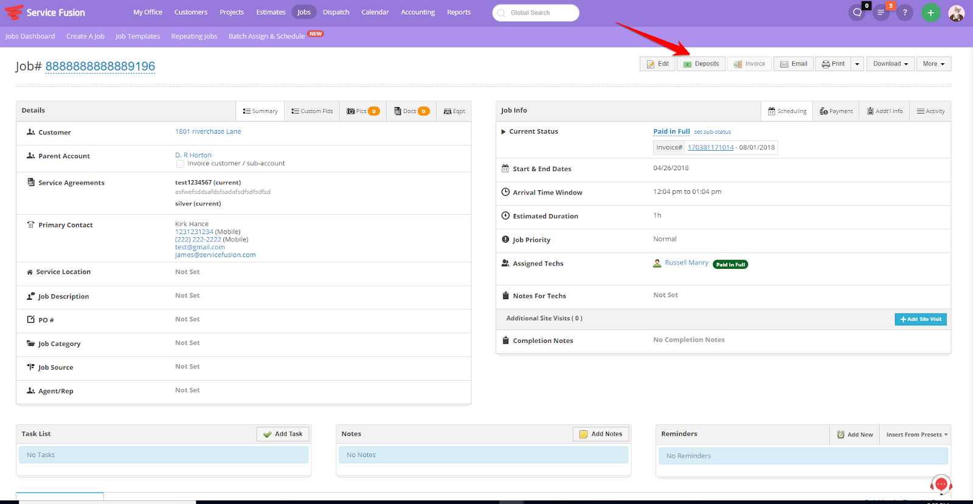
Task: Print this job
Action: 833,64
